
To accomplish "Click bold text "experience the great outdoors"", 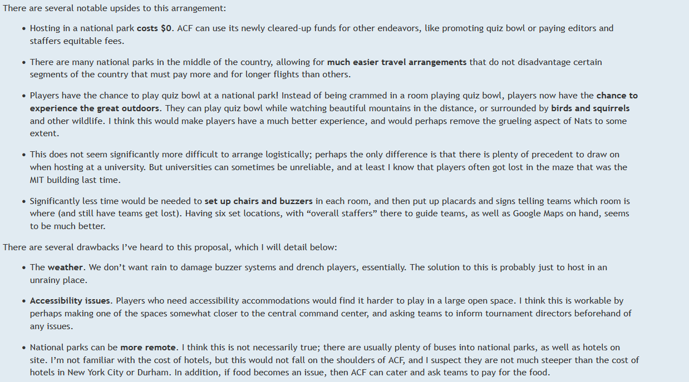I will coord(95,108).
